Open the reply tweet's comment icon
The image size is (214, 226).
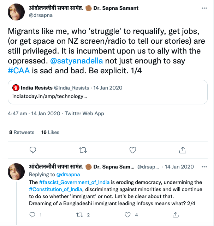32,215
